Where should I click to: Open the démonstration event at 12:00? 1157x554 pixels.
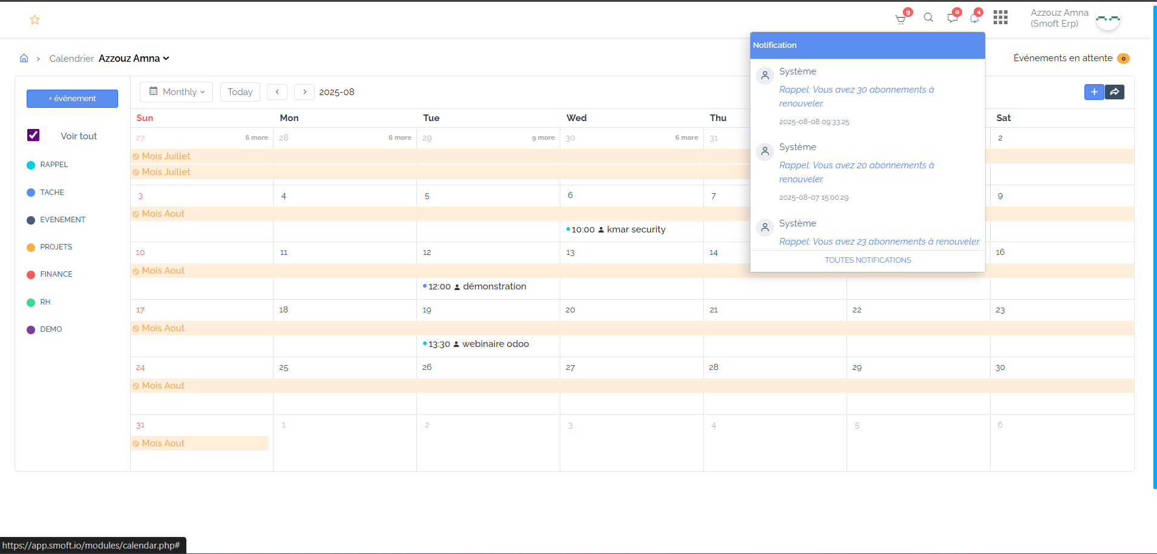pos(474,286)
